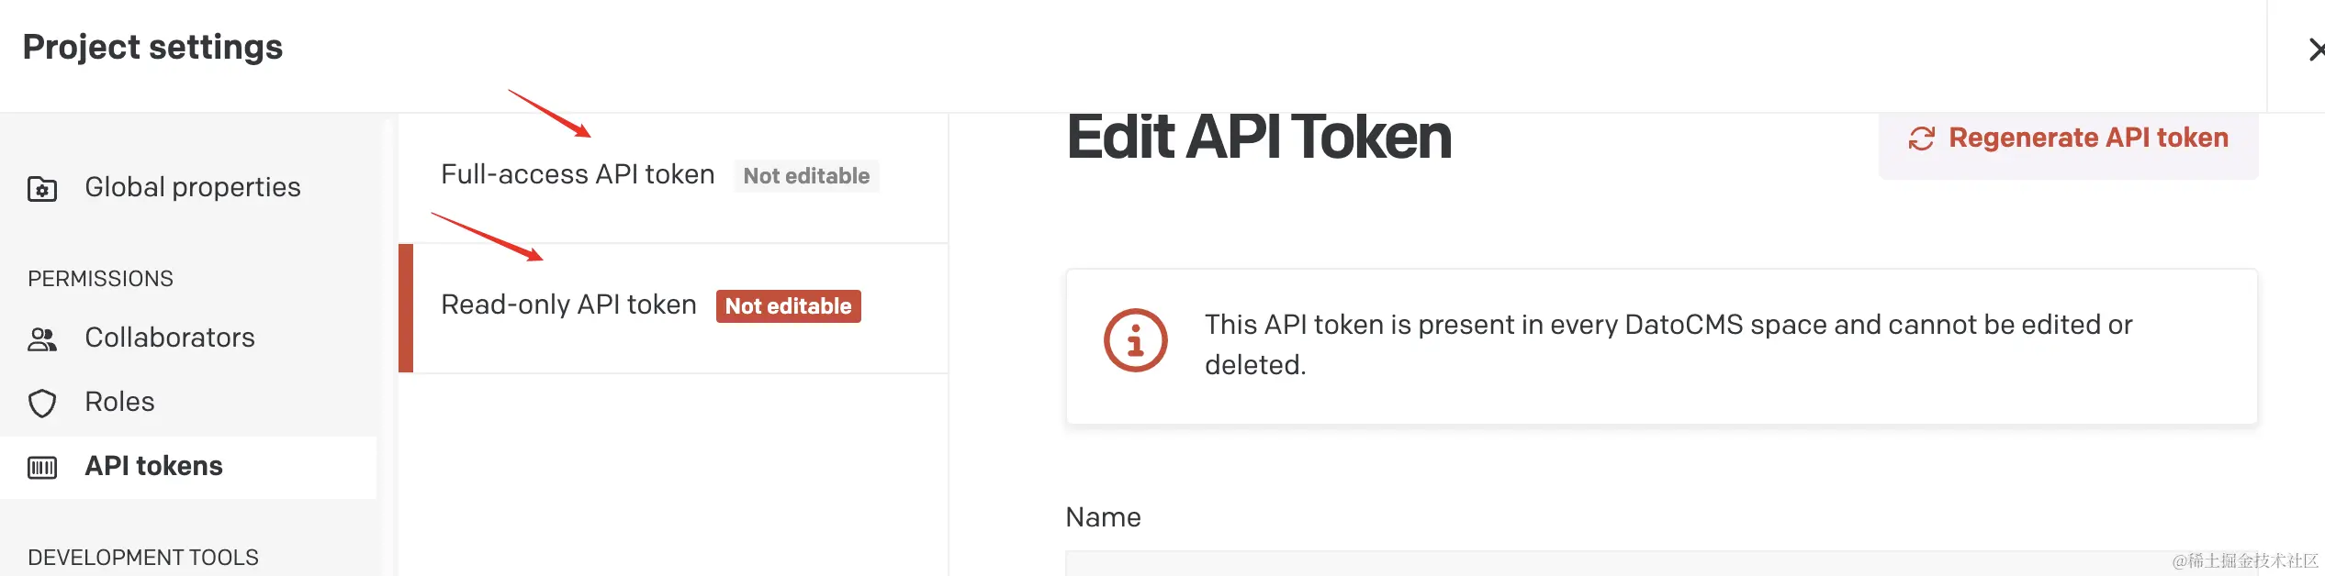Image resolution: width=2325 pixels, height=576 pixels.
Task: Click the gray Not editable badge
Action: coord(806,176)
